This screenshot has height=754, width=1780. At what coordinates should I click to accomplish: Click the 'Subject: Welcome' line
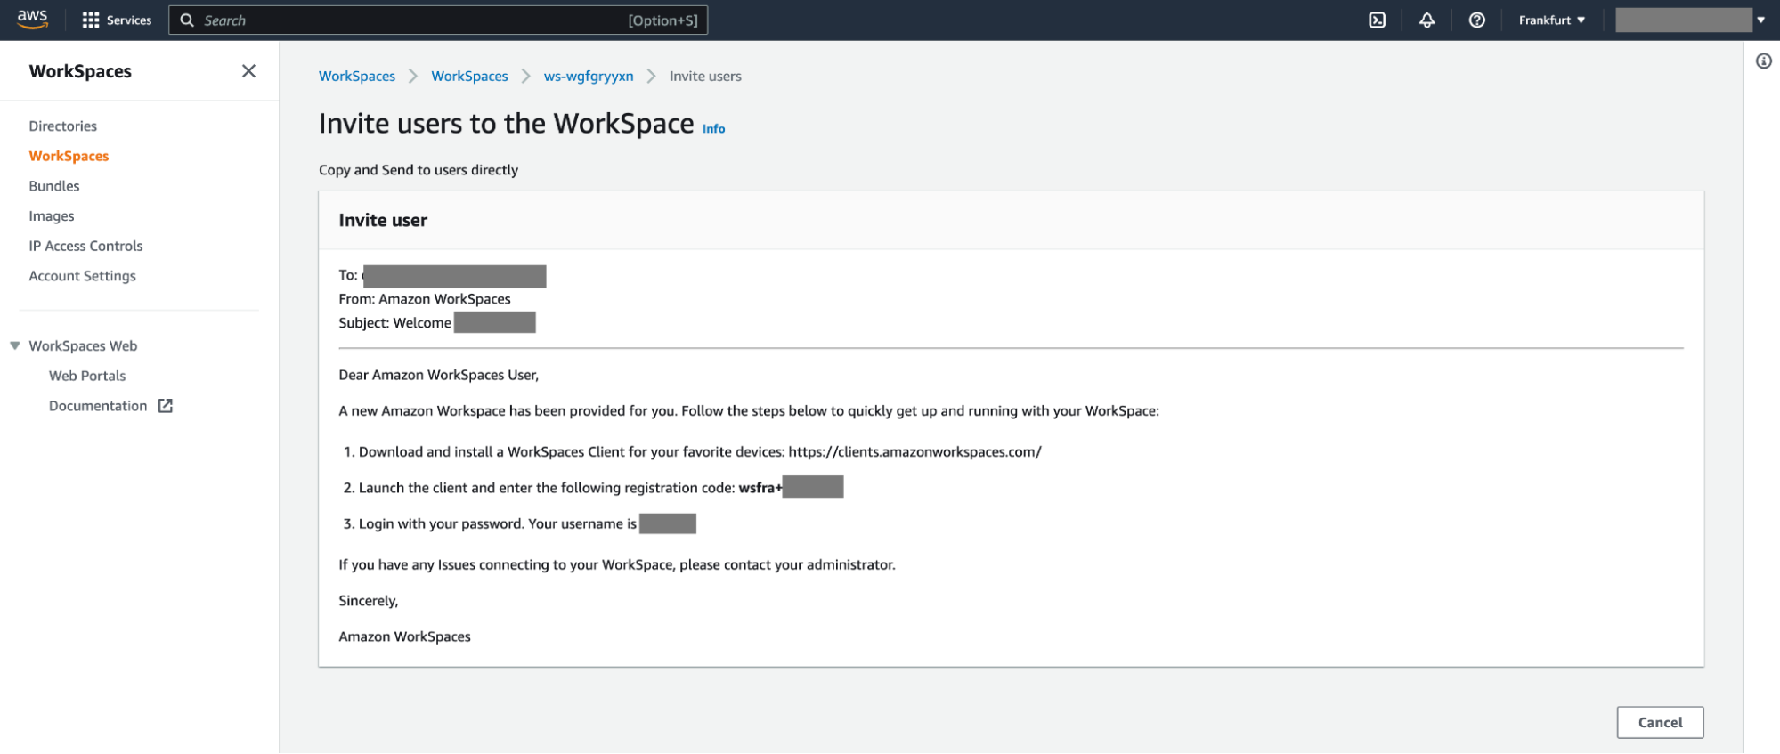pos(394,323)
